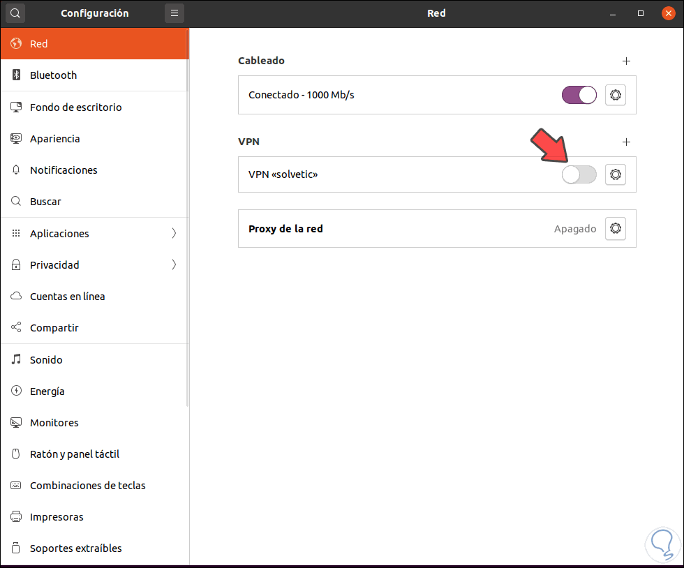The image size is (684, 568).
Task: Open Impresoras printer settings
Action: point(56,516)
